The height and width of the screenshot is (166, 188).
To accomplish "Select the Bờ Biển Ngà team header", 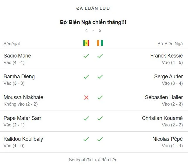I will (170, 44).
